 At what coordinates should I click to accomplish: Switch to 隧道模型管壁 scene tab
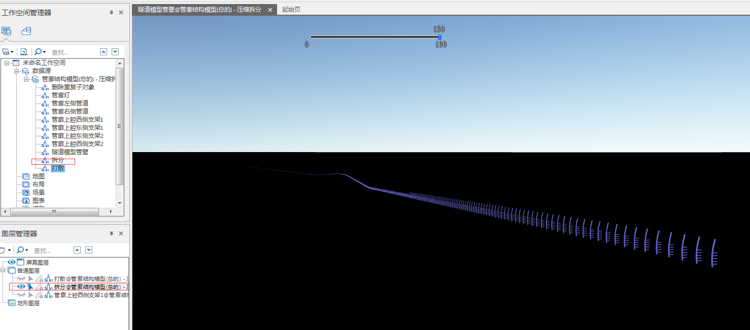(x=199, y=9)
